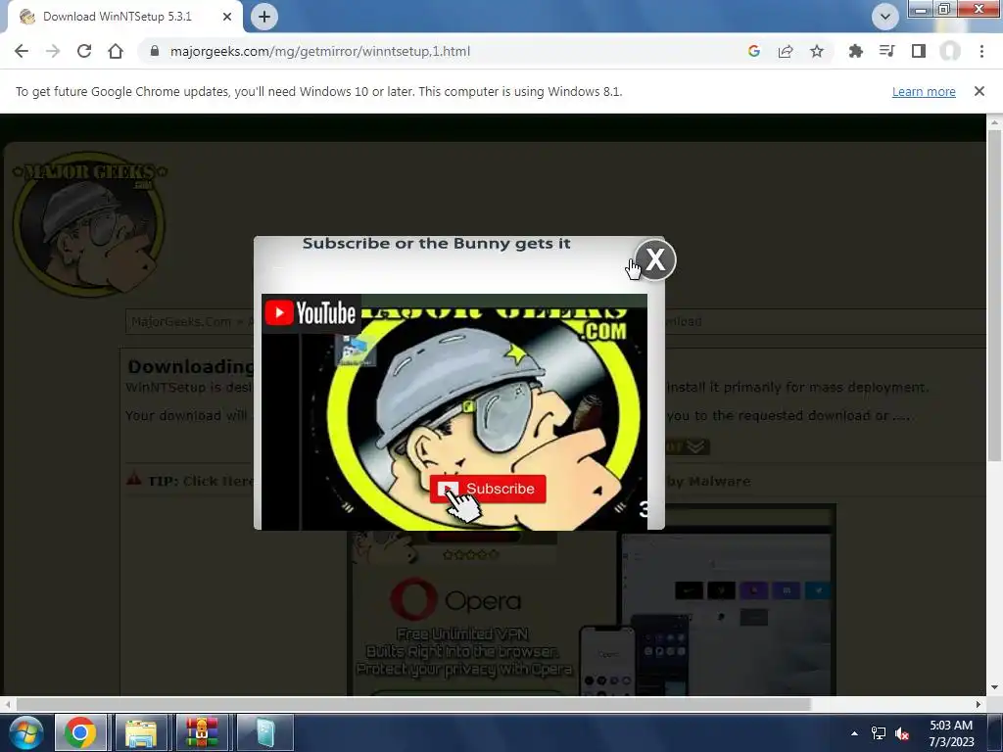Dismiss the Chrome update notification bar
Viewport: 1003px width, 752px height.
tap(979, 91)
